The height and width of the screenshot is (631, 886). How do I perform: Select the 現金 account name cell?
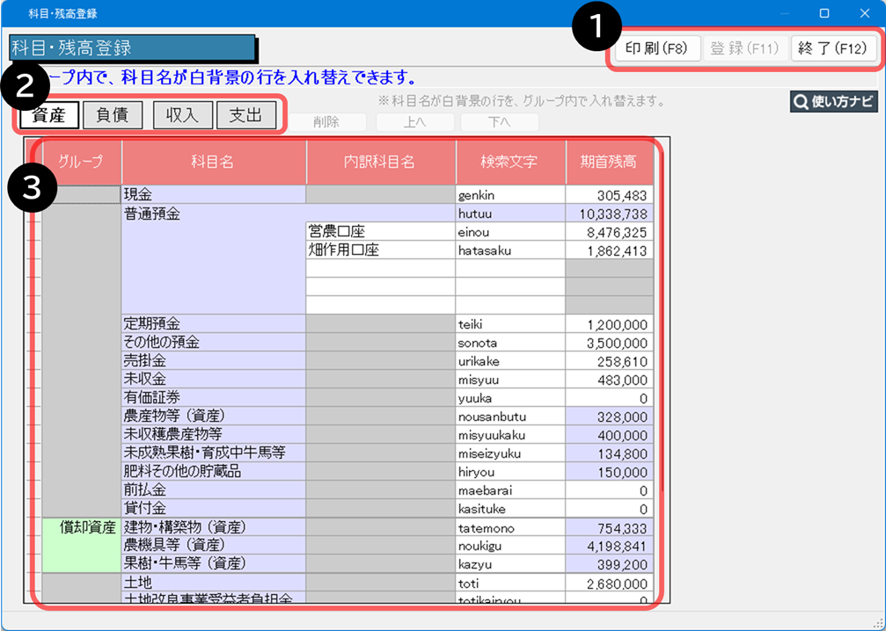(213, 194)
